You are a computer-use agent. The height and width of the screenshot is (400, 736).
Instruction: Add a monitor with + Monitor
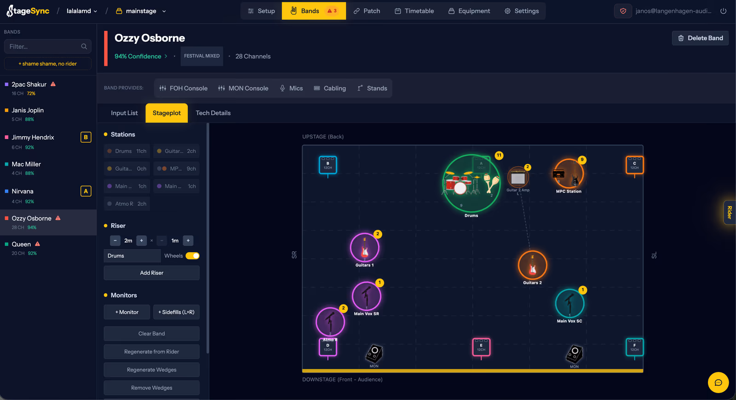tap(127, 312)
